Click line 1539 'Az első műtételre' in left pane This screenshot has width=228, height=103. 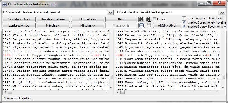click(56, 32)
